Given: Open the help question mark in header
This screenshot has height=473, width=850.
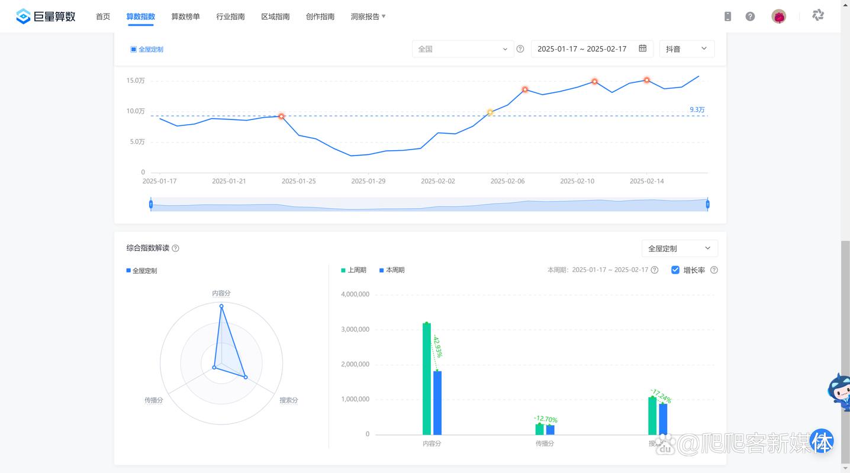Looking at the screenshot, I should click(750, 17).
